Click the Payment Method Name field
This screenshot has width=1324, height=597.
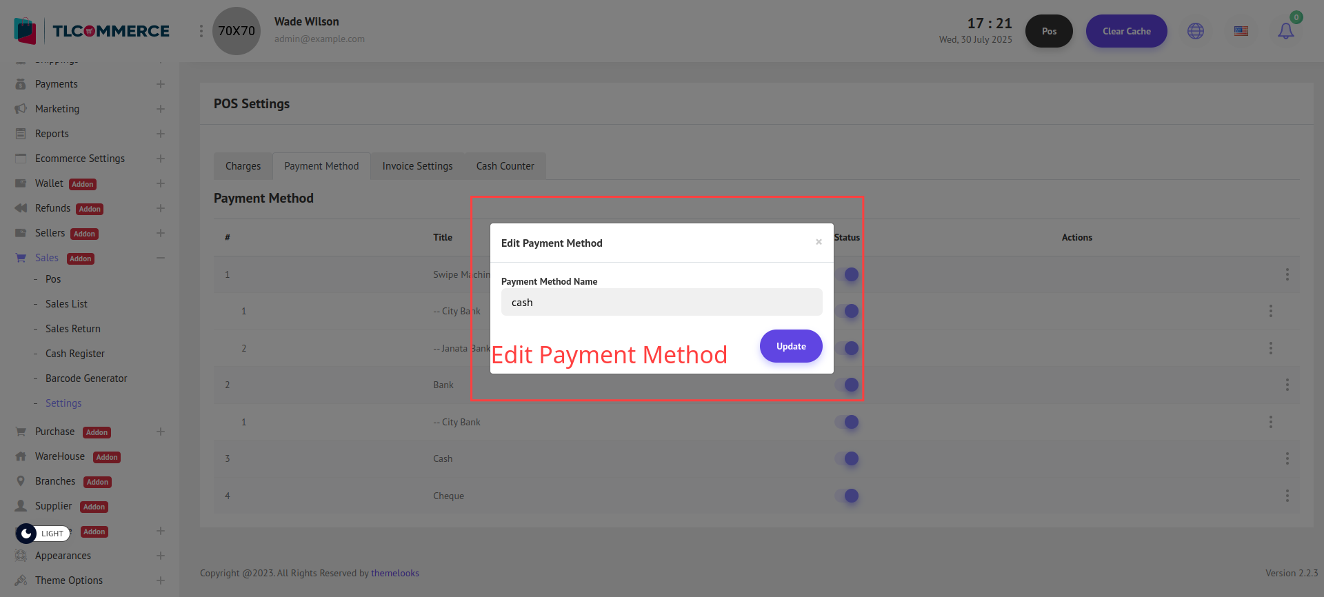point(661,303)
